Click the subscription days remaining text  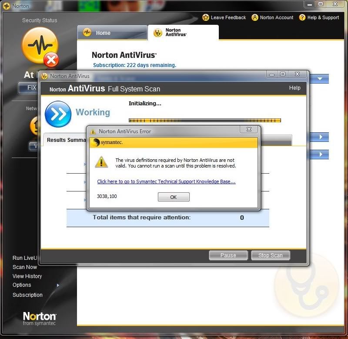pos(134,65)
